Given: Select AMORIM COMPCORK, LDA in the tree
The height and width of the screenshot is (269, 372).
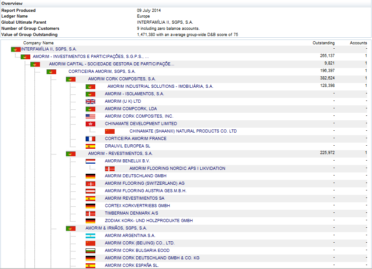Looking at the screenshot, I should pos(131,109).
